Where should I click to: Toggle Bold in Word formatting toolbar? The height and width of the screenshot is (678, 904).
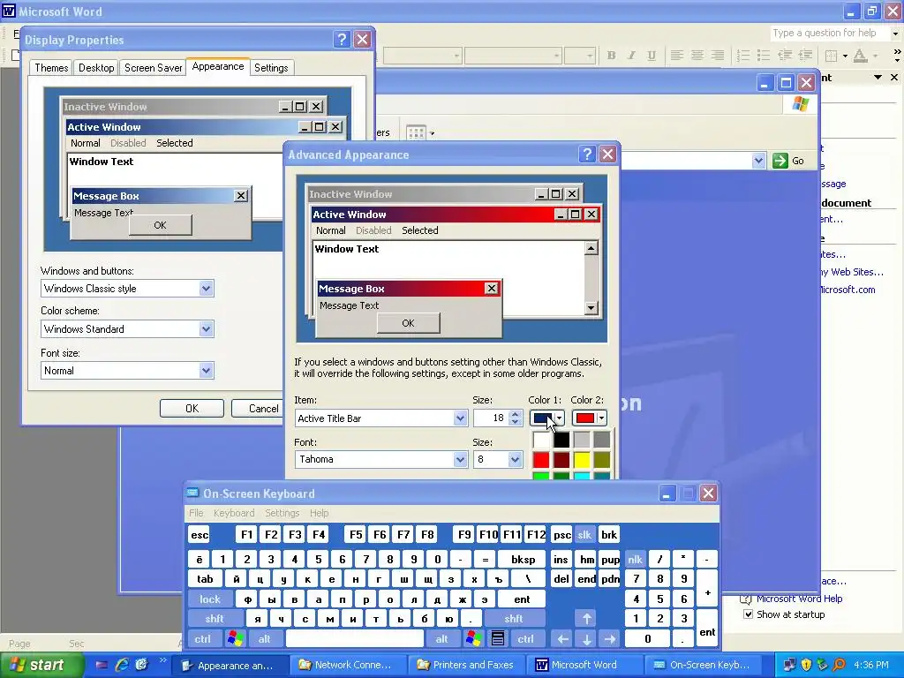(x=611, y=56)
